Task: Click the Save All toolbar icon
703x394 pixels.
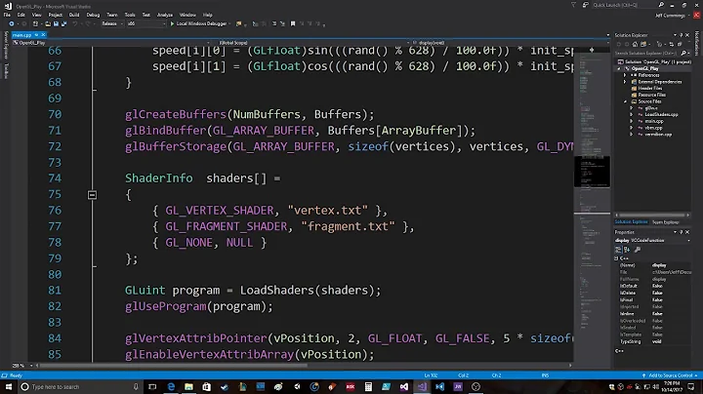Action: click(x=63, y=23)
